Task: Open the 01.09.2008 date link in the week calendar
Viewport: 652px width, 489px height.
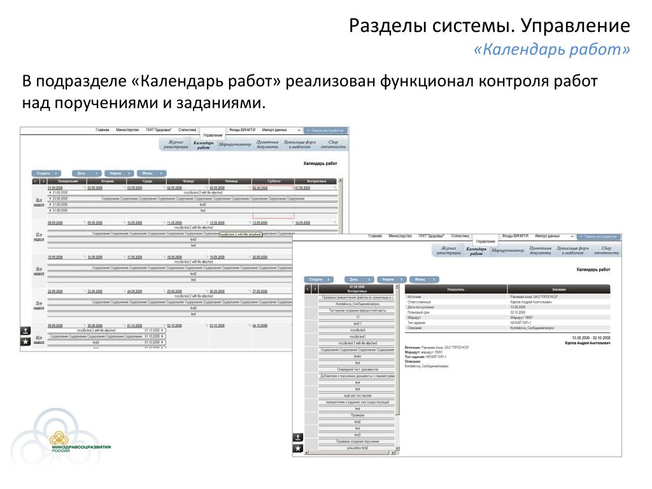Action: [55, 188]
